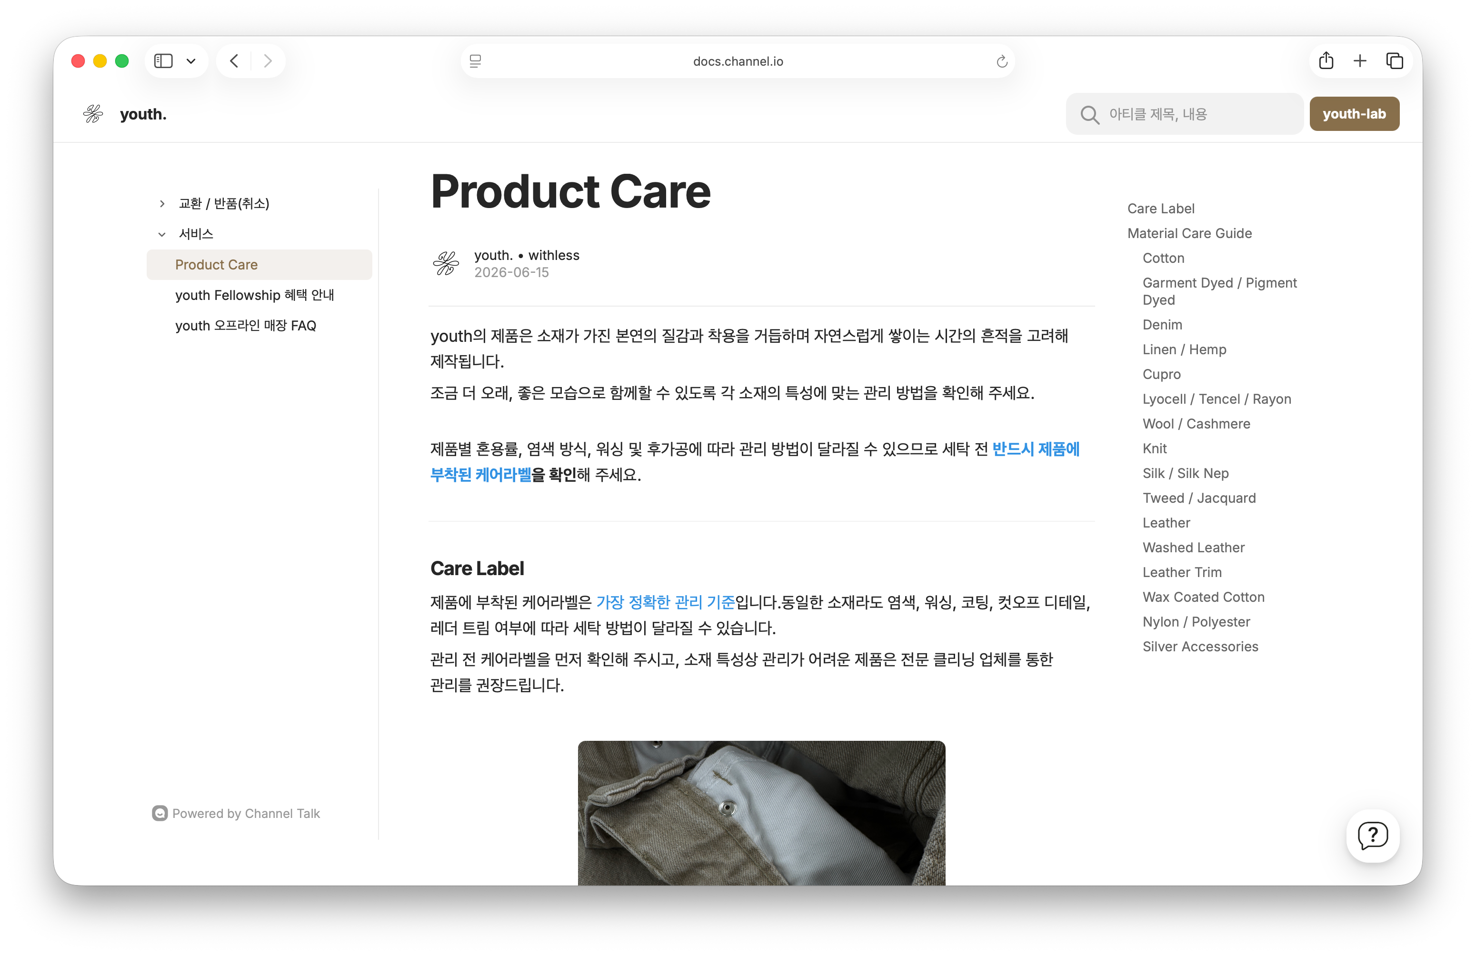Follow the 가장 정확한 관리 기준 link
The image size is (1476, 956).
(x=666, y=602)
